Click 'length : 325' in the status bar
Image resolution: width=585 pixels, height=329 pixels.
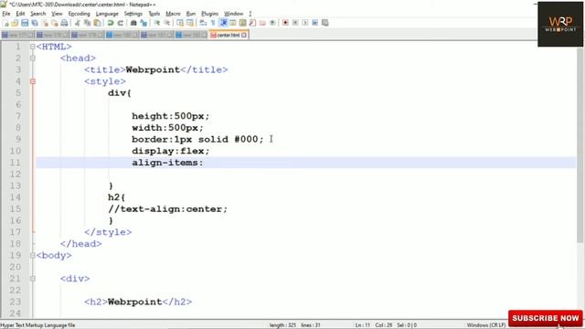pos(282,325)
